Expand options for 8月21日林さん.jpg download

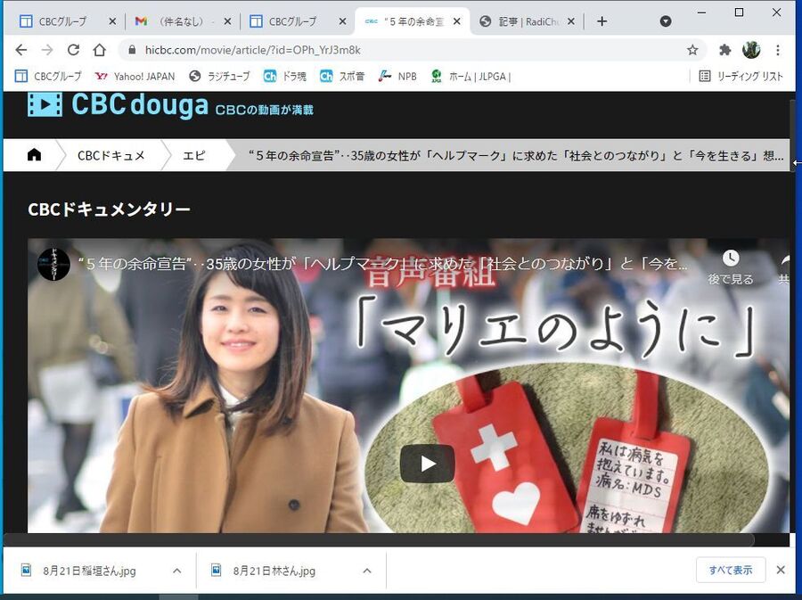pos(366,571)
